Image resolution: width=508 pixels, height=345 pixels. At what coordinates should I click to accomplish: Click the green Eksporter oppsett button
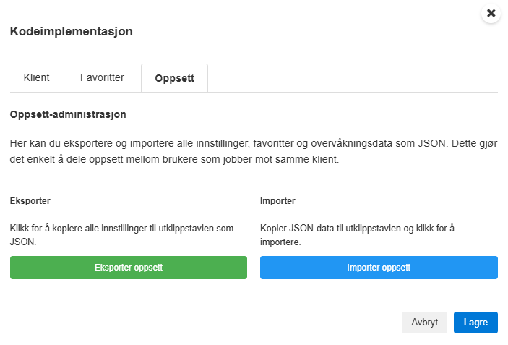click(129, 268)
